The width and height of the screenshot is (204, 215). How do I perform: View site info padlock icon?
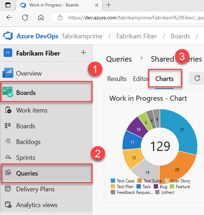point(60,18)
